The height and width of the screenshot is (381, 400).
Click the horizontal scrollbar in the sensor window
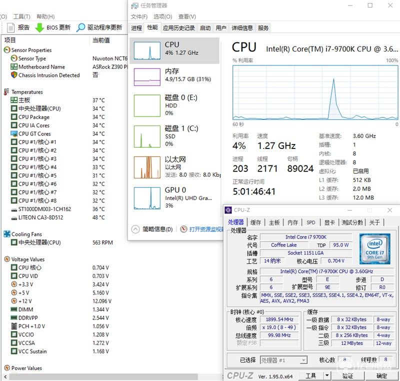pyautogui.click(x=103, y=376)
